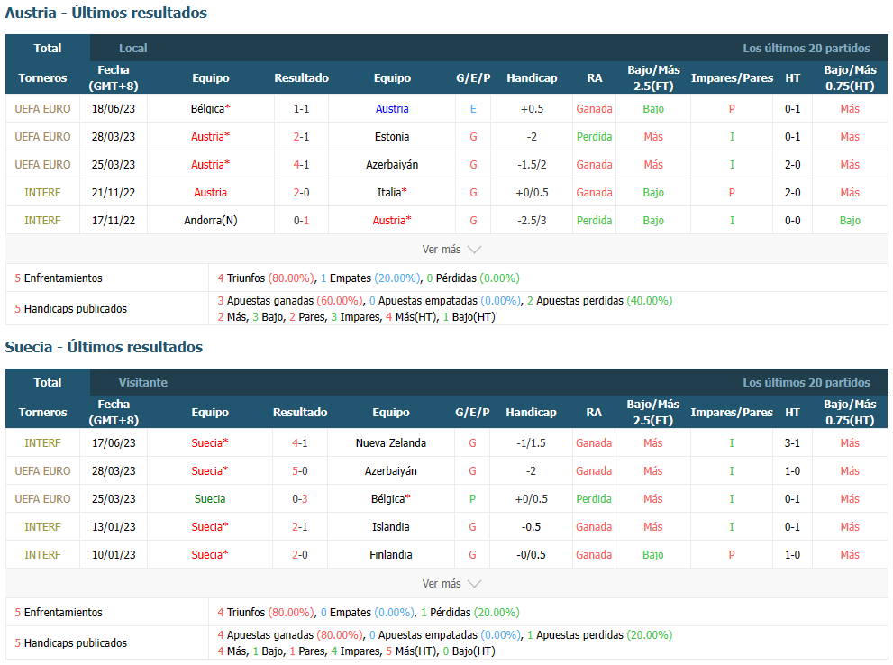
Task: Select the Total tab in Austria table
Action: click(47, 49)
